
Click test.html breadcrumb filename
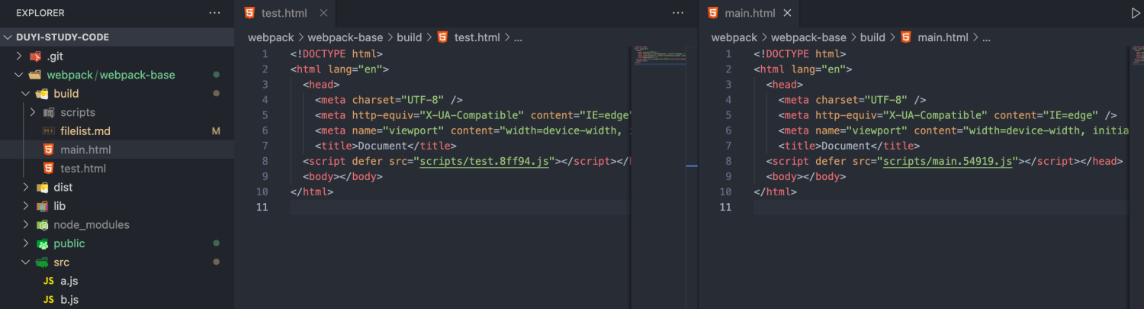(477, 37)
